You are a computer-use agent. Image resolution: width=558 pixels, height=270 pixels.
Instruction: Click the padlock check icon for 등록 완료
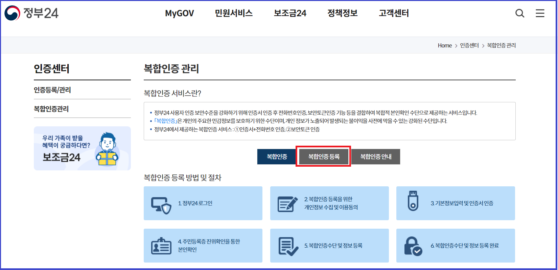click(x=413, y=246)
